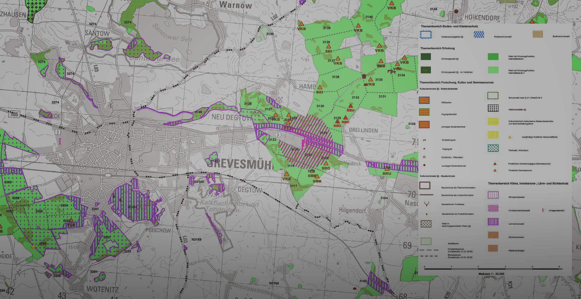Click the Schutzwald § 21 dashed-border symbol
581x299 pixels.
493,96
